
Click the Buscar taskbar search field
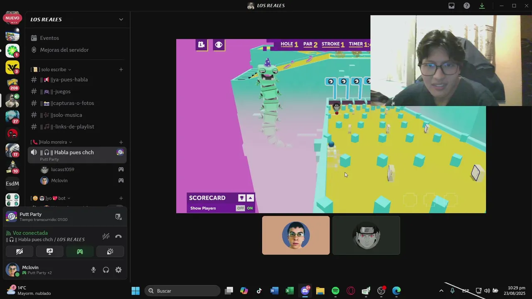coord(182,291)
